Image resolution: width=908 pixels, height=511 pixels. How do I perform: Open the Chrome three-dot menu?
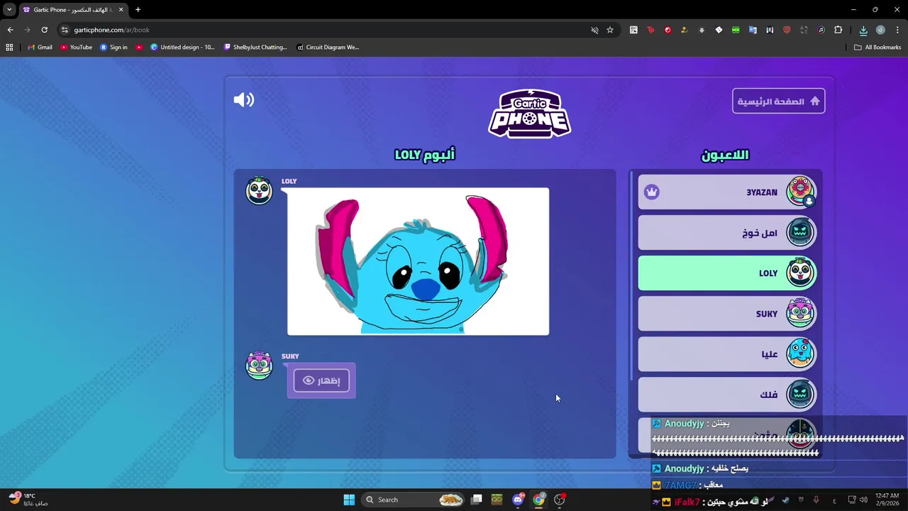tap(897, 30)
